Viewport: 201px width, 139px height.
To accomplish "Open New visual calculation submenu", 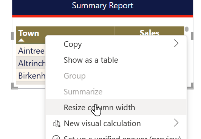I will [x=116, y=123].
